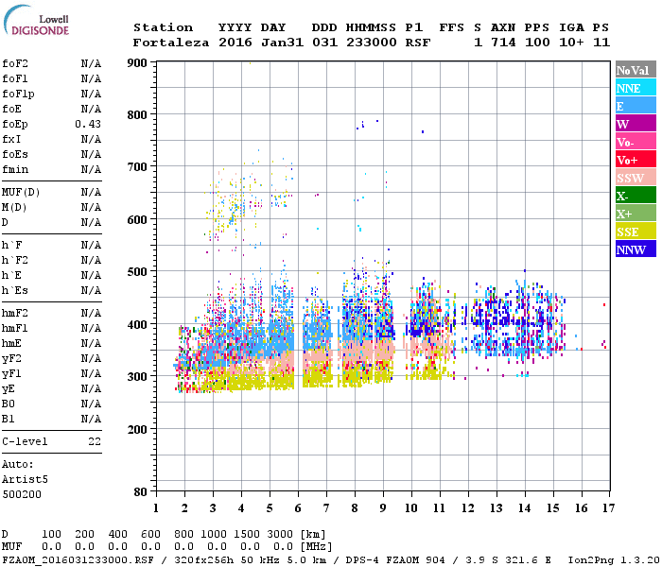This screenshot has width=662, height=567.
Task: Click the Artist5 auto-scaling label
Action: 25,480
